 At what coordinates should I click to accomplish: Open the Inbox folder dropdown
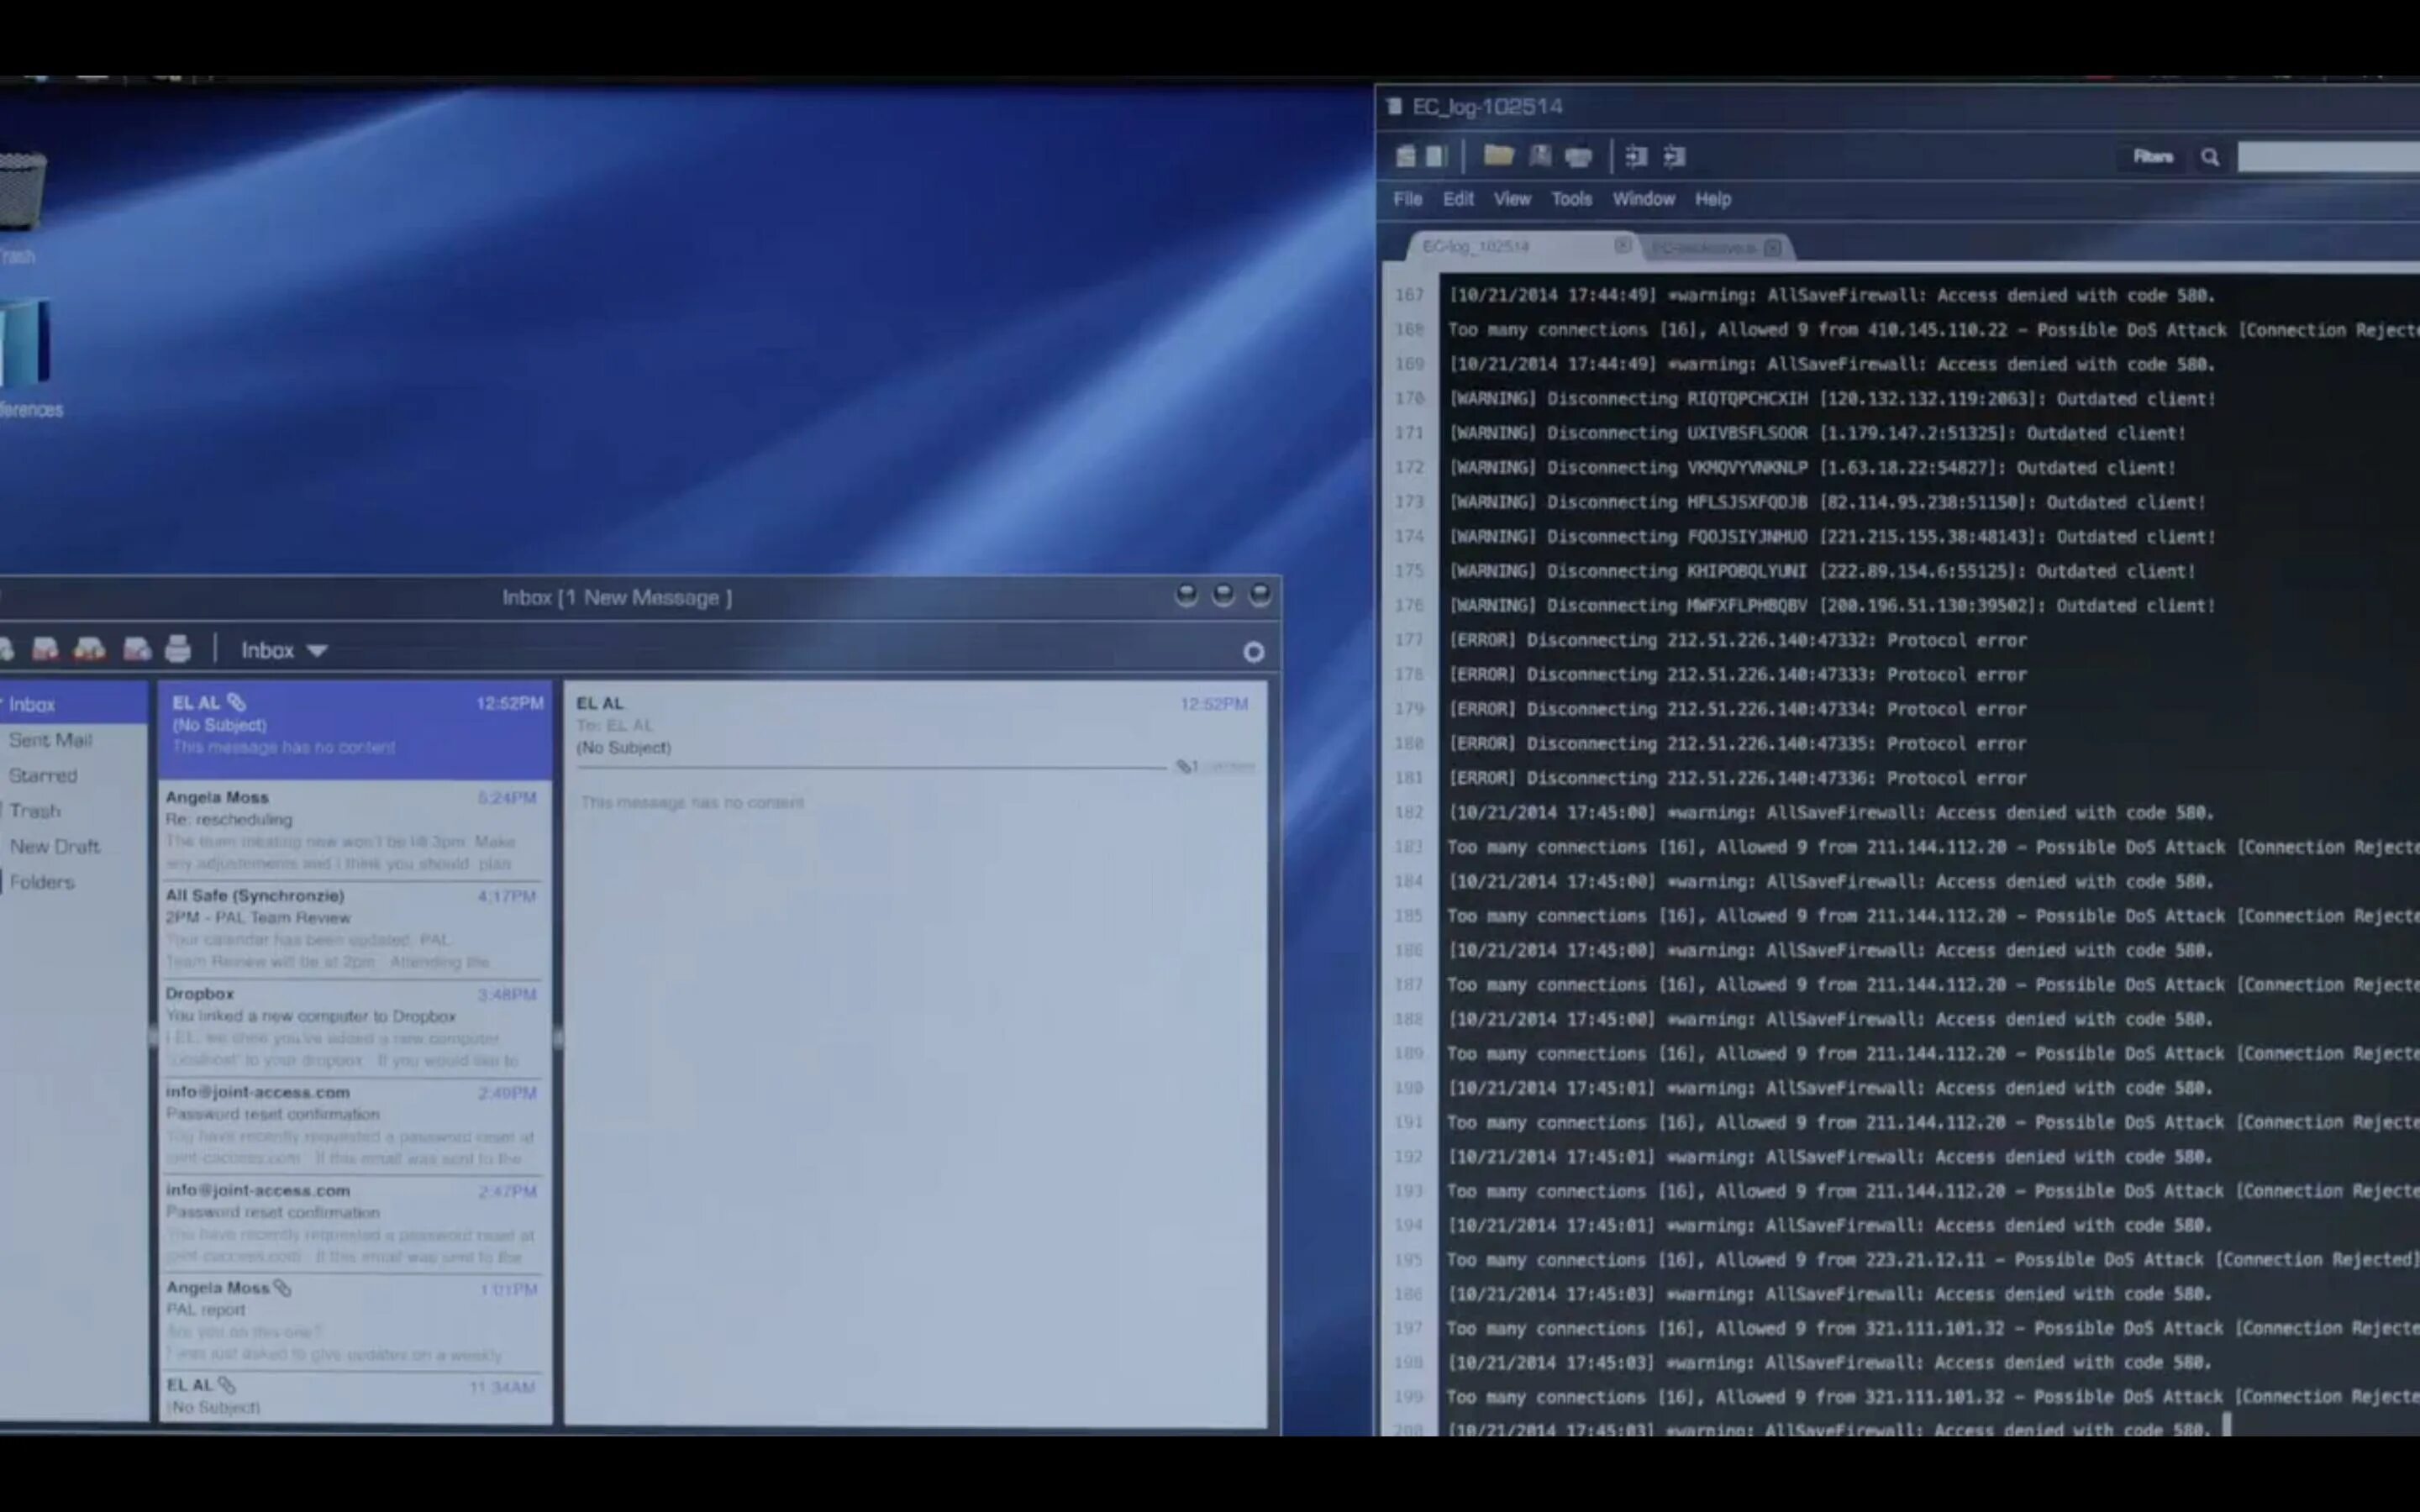pos(283,650)
